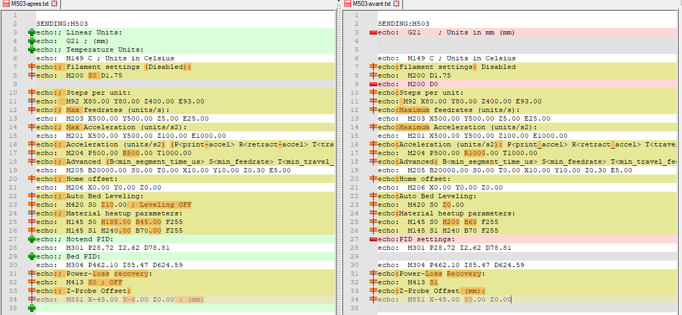Viewport: 682px width, 315px height.
Task: Click the unsaved file icon on M503-avant.txt tab
Action: (x=348, y=4)
